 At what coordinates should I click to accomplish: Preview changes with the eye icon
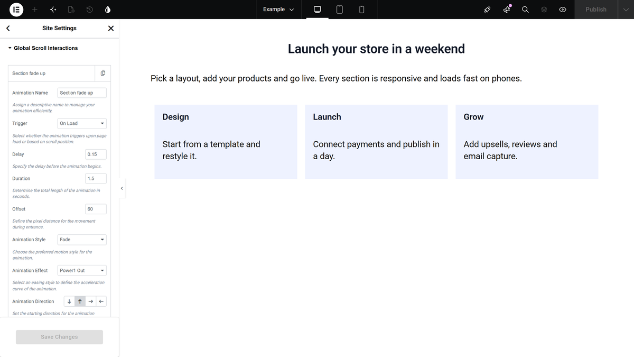563,10
